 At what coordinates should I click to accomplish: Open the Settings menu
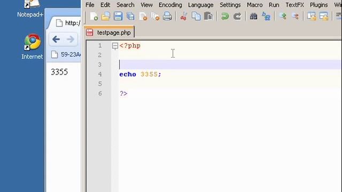point(230,5)
